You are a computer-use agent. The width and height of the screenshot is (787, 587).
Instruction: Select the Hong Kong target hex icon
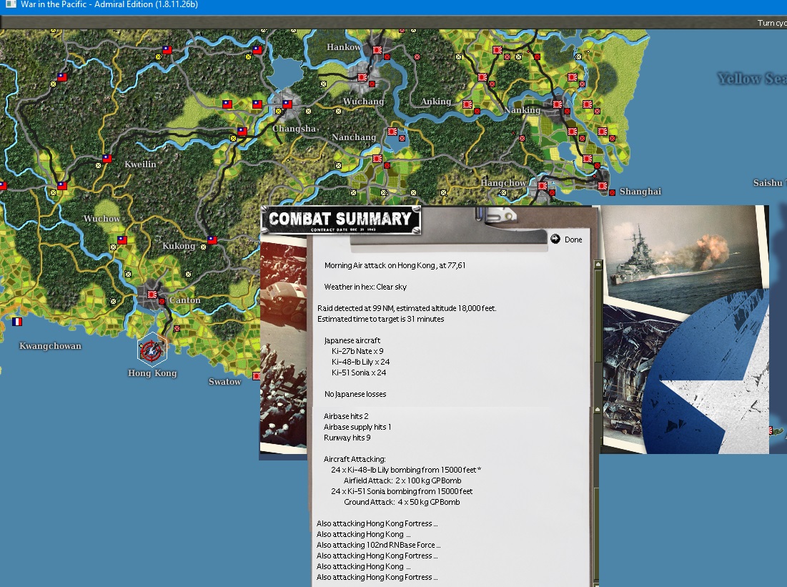click(152, 349)
